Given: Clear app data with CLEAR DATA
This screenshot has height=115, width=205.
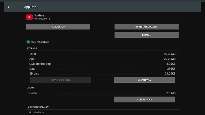Looking at the screenshot, I should (144, 80).
